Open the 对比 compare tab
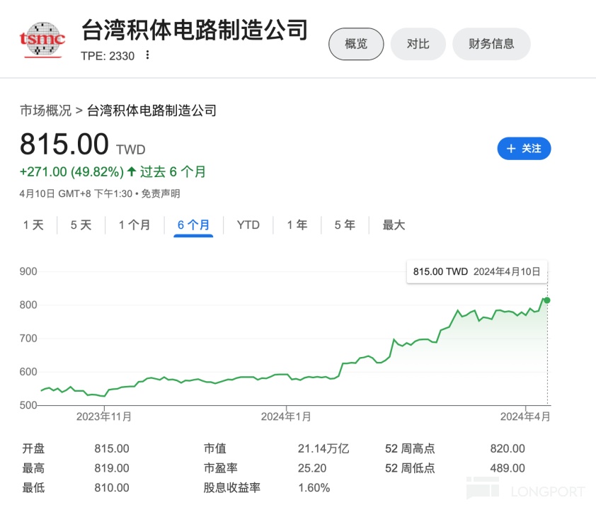The height and width of the screenshot is (510, 596). click(x=418, y=44)
